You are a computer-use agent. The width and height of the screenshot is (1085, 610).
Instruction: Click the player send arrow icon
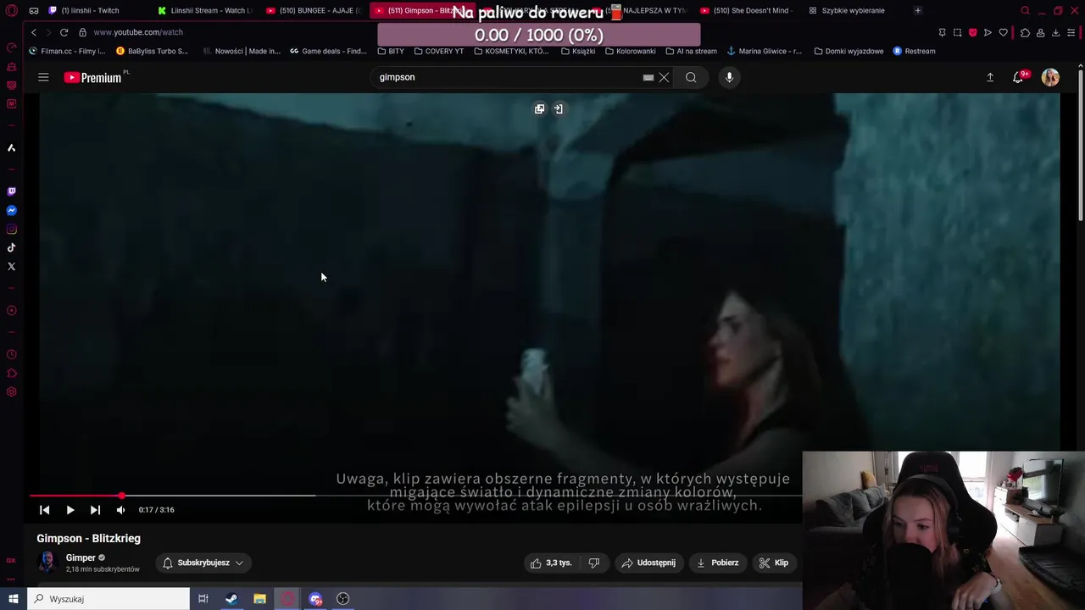tap(988, 32)
